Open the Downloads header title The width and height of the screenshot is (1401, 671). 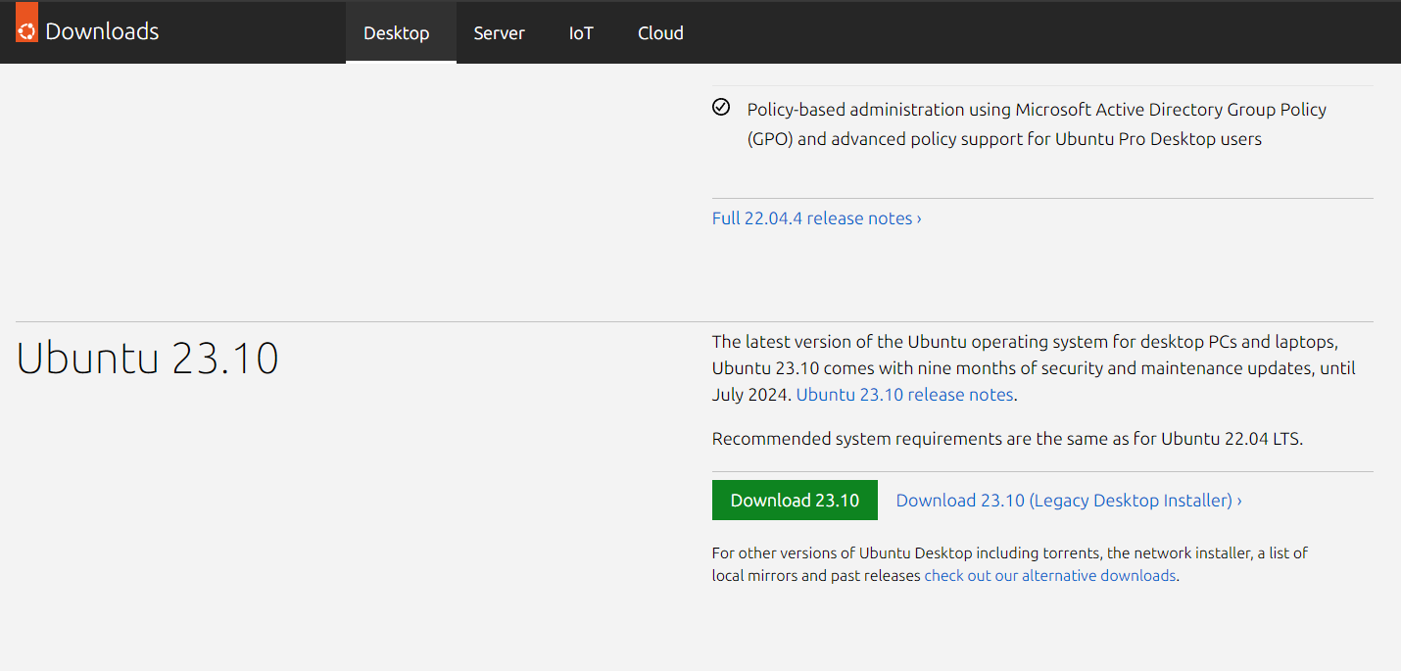coord(102,31)
